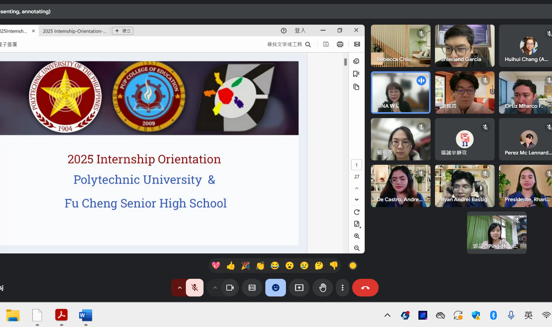The image size is (552, 327).
Task: Switch input language 英 indicator
Action: pyautogui.click(x=528, y=315)
